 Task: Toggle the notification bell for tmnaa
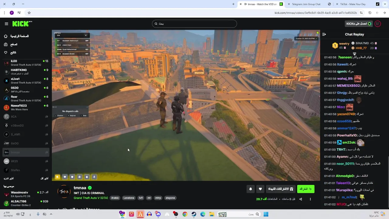[x=250, y=189]
